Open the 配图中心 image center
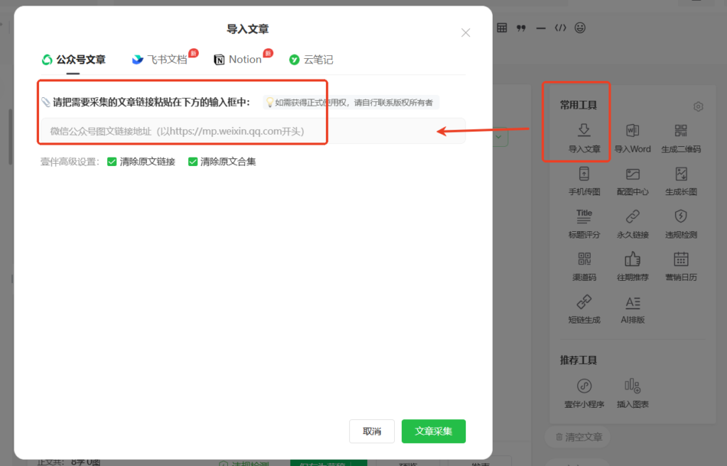Screen dimensions: 727x466 click(633, 181)
